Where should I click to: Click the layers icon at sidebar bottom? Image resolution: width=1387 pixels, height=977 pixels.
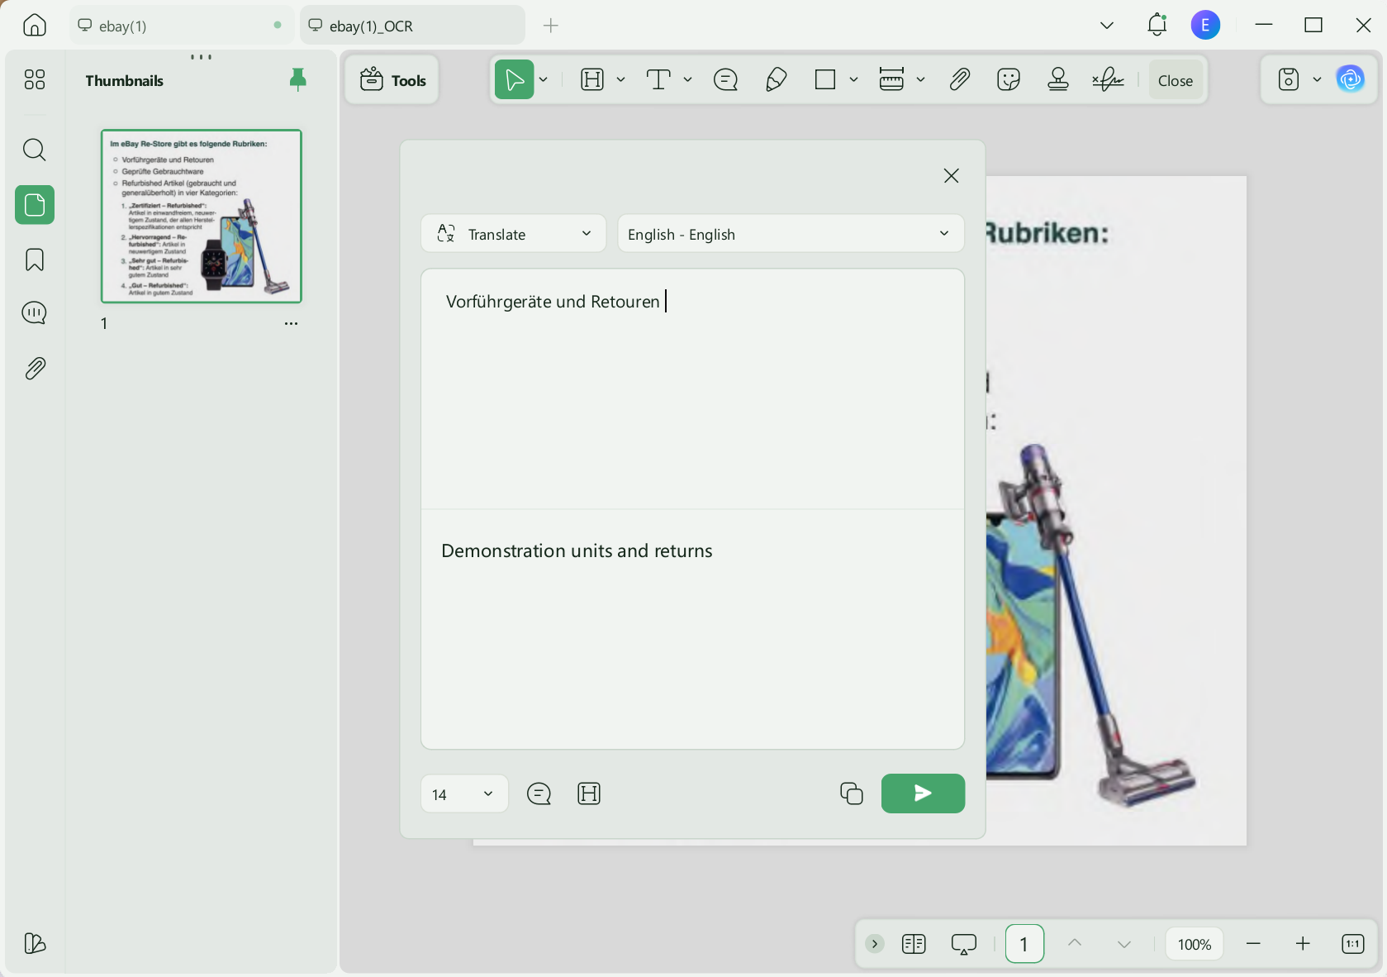(x=35, y=943)
